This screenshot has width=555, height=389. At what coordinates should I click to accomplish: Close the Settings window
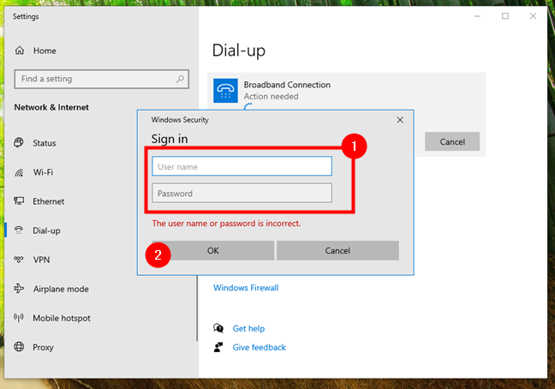point(533,16)
